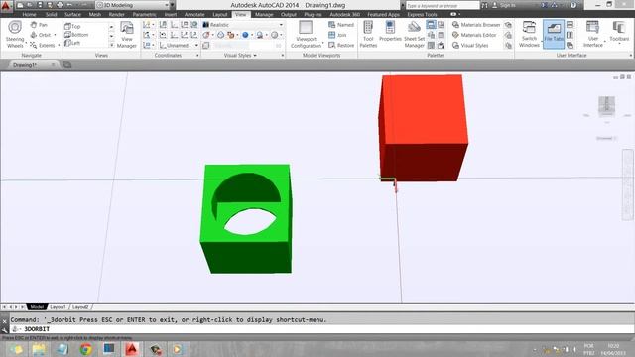635x357 pixels.
Task: Click the ViewCube in the viewport
Action: [x=606, y=106]
